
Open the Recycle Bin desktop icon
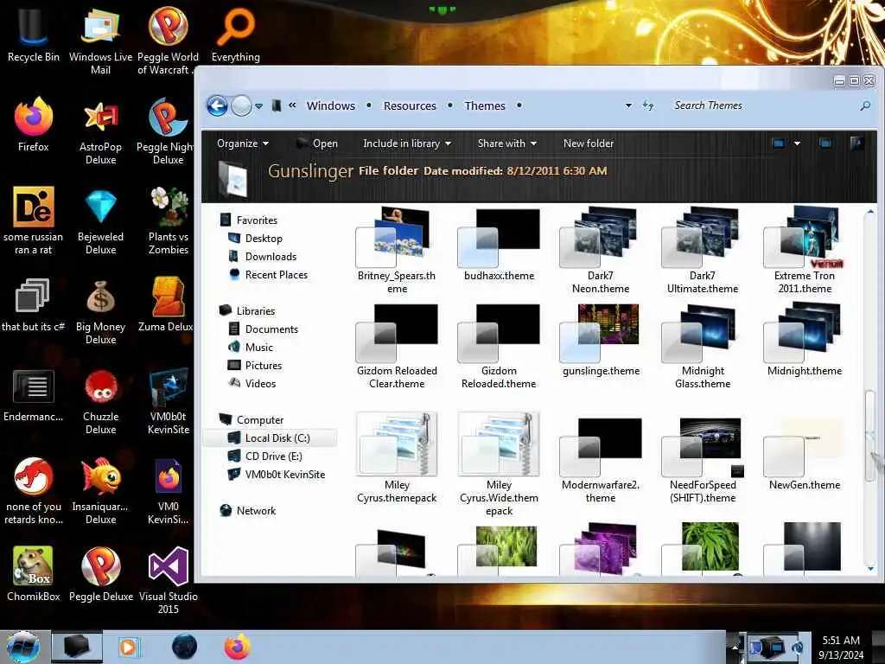point(34,34)
